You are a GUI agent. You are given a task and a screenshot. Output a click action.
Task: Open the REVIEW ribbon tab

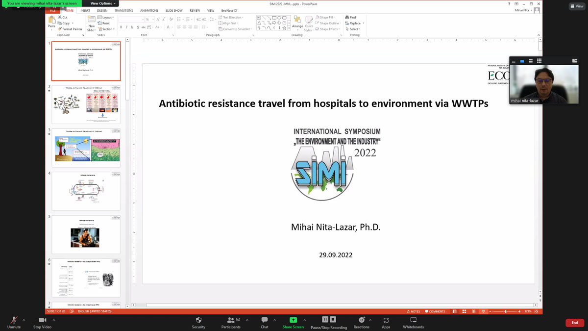coord(195,10)
